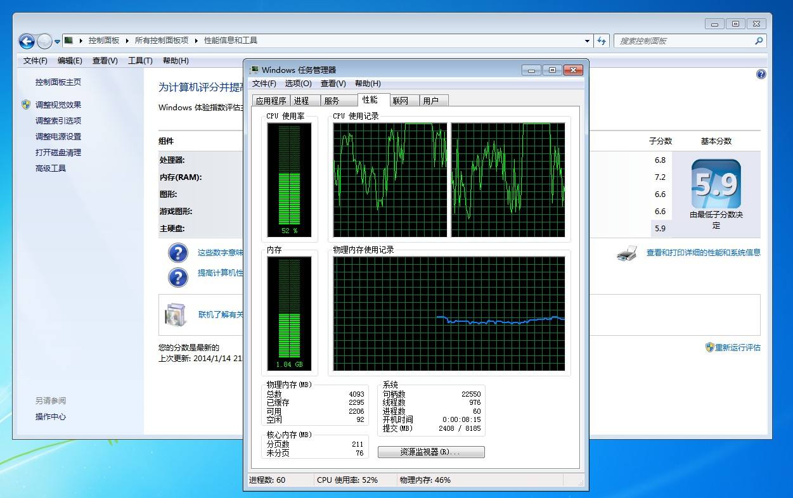Click 重新运行评估 link
Screen dimensions: 793x498
click(738, 348)
